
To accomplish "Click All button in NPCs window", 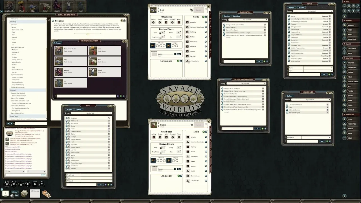I will pos(100,185).
